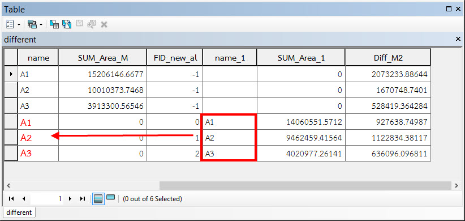This screenshot has height=221, width=465.
Task: Click the cell 10010373.7468
Action: pyautogui.click(x=102, y=90)
